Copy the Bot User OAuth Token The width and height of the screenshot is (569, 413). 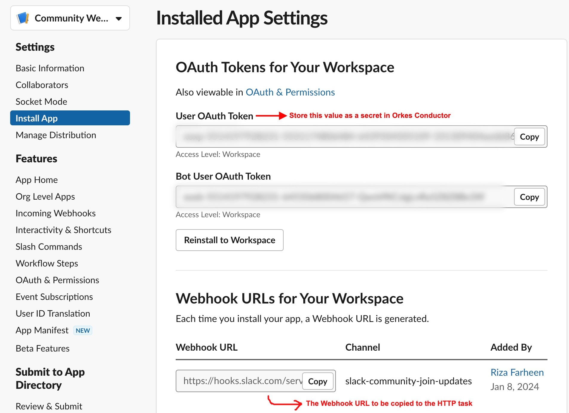click(x=529, y=197)
